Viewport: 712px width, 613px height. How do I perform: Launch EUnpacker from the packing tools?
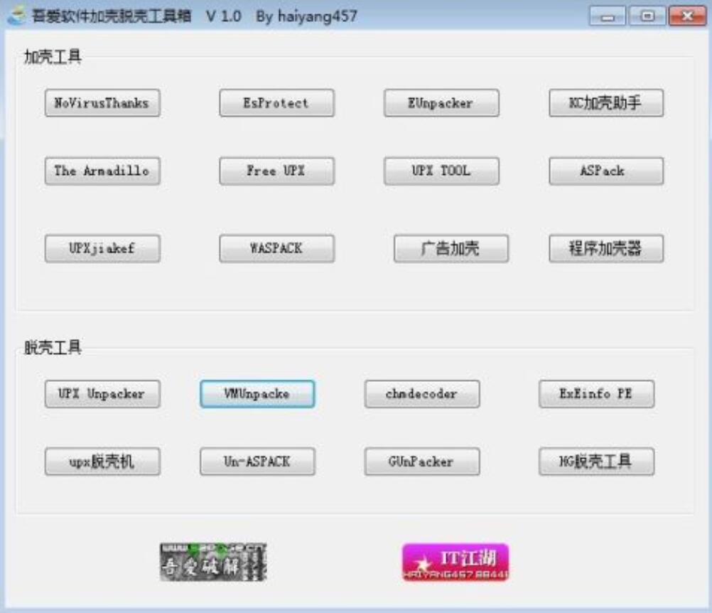tap(441, 103)
